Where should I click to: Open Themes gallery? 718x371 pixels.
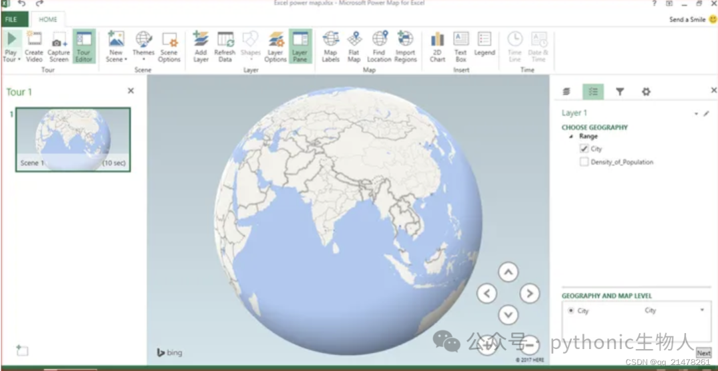tap(144, 46)
